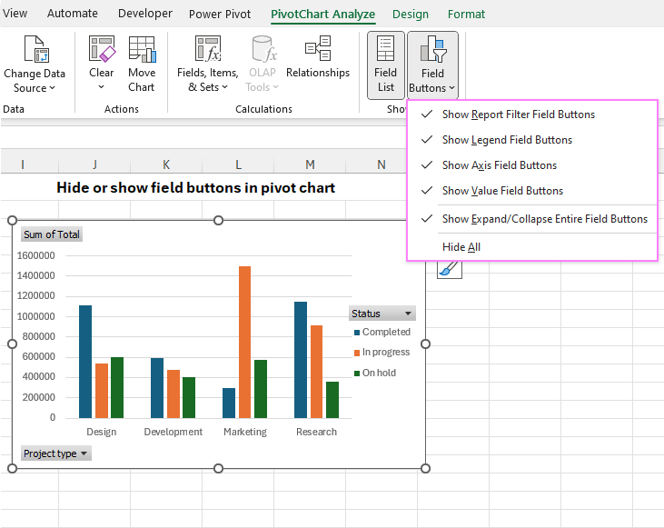
Task: Select the In progress legend entry
Action: 382,352
